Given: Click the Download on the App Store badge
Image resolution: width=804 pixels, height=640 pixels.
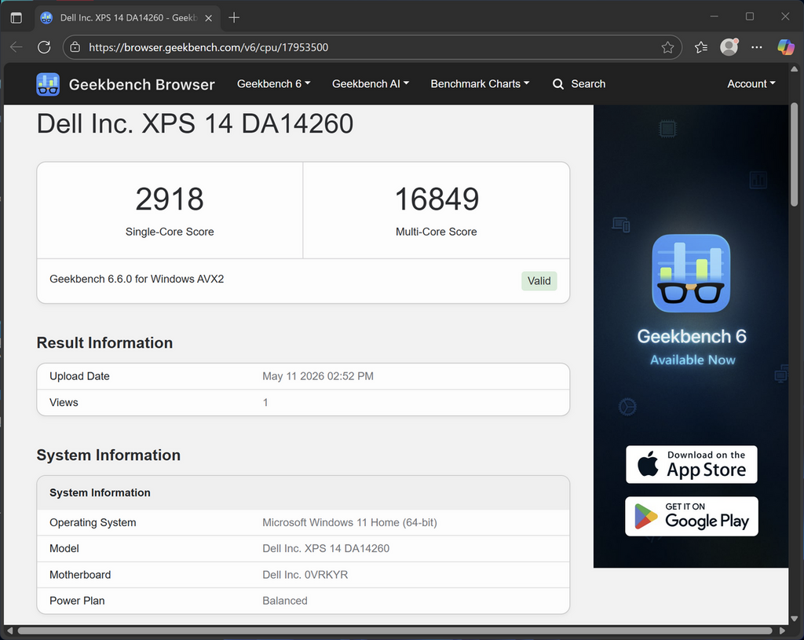Looking at the screenshot, I should tap(691, 464).
